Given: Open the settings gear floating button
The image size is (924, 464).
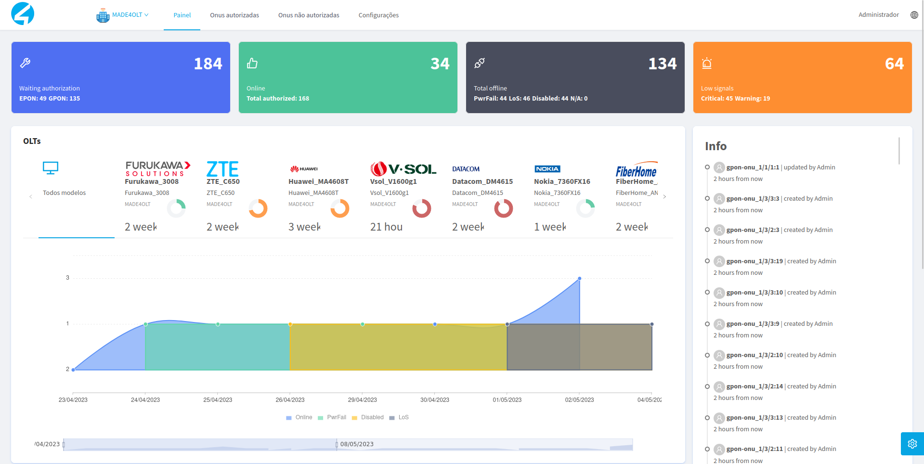Looking at the screenshot, I should coord(912,444).
